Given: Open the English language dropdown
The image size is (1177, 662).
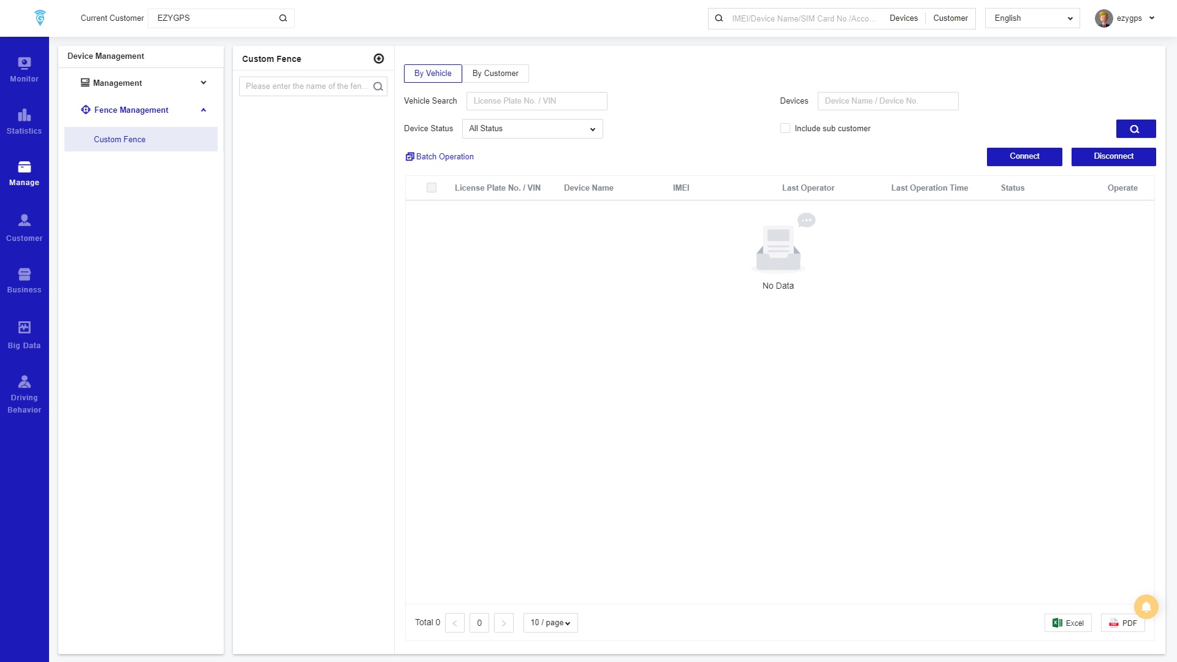Looking at the screenshot, I should [1032, 18].
